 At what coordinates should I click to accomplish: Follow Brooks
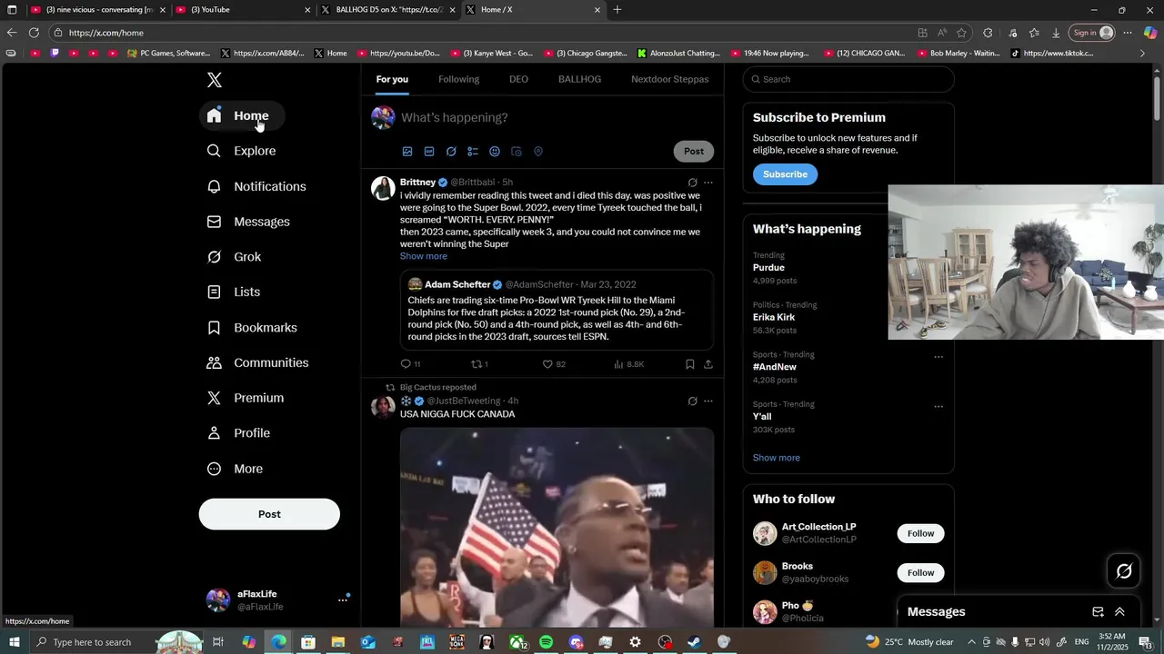click(x=920, y=572)
